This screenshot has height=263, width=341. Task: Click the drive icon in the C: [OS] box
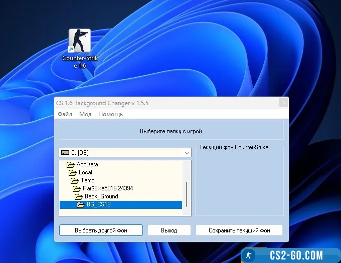click(x=64, y=152)
